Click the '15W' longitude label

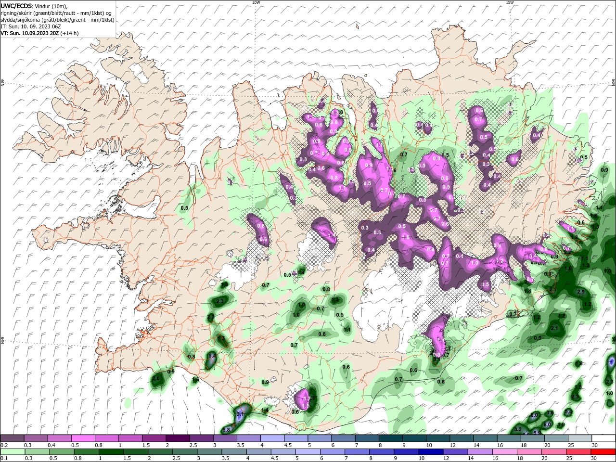pyautogui.click(x=509, y=2)
